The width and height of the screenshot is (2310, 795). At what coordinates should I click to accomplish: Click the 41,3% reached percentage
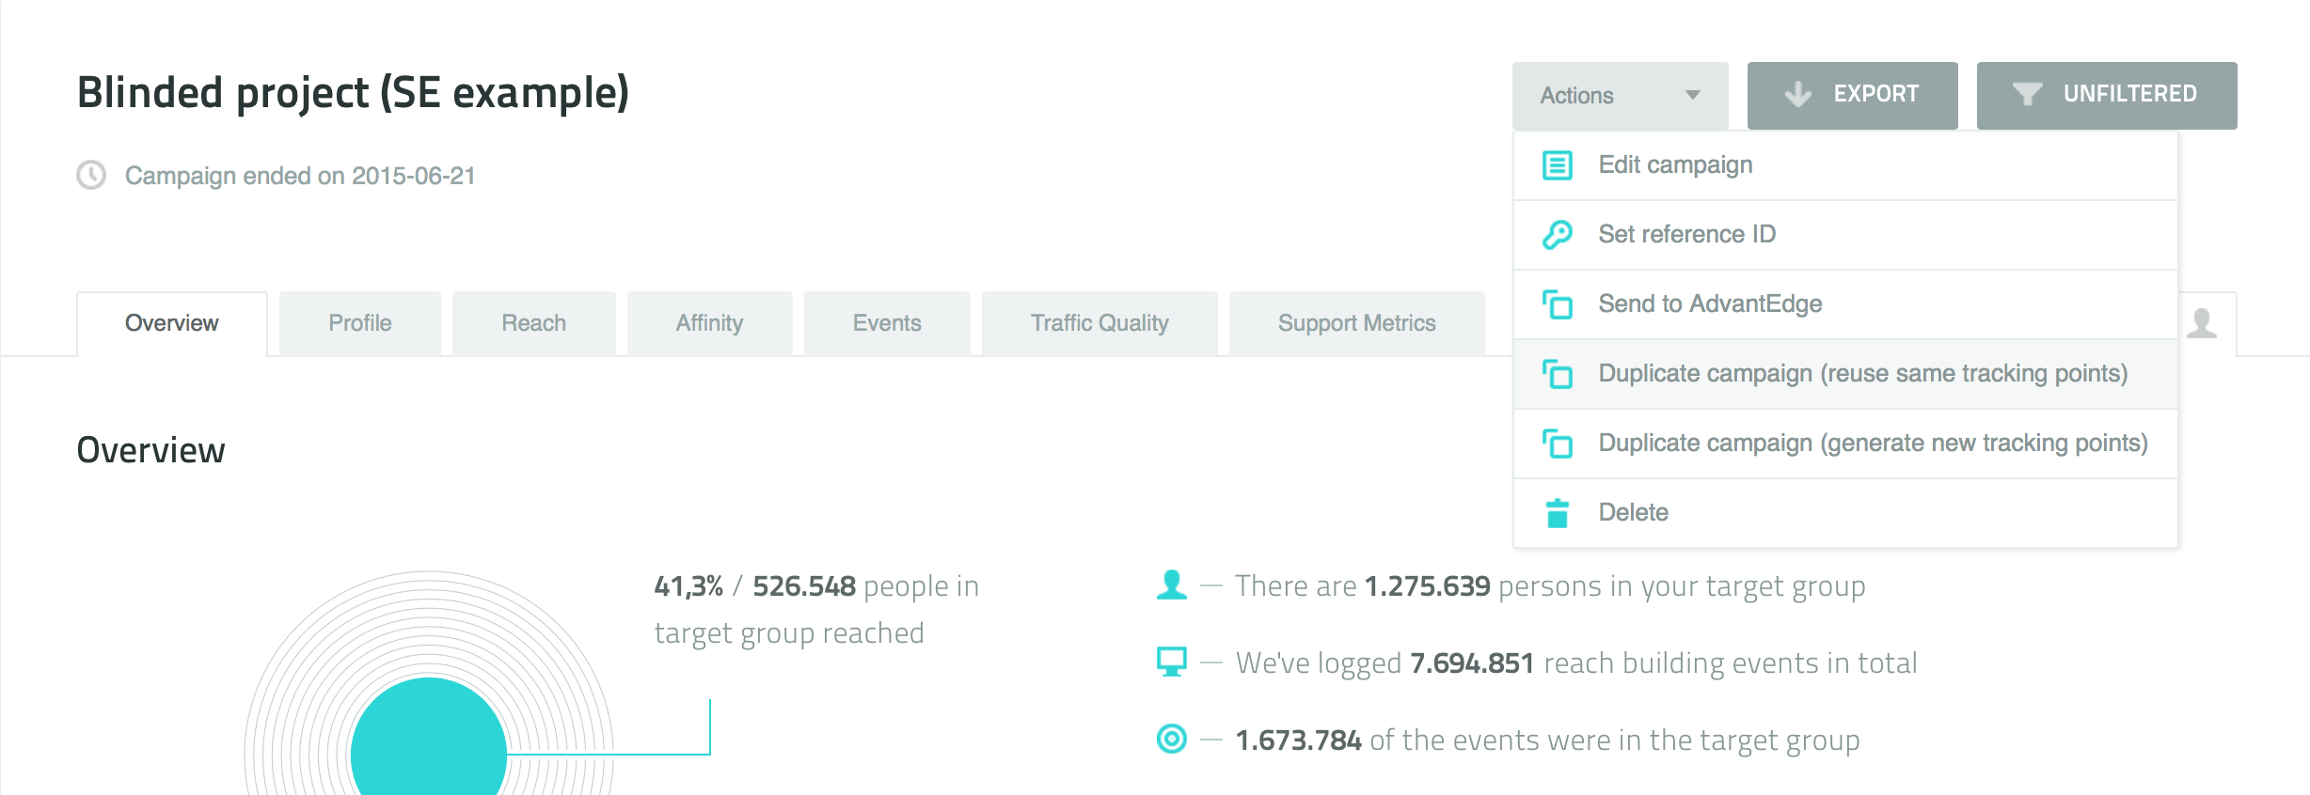[x=688, y=586]
